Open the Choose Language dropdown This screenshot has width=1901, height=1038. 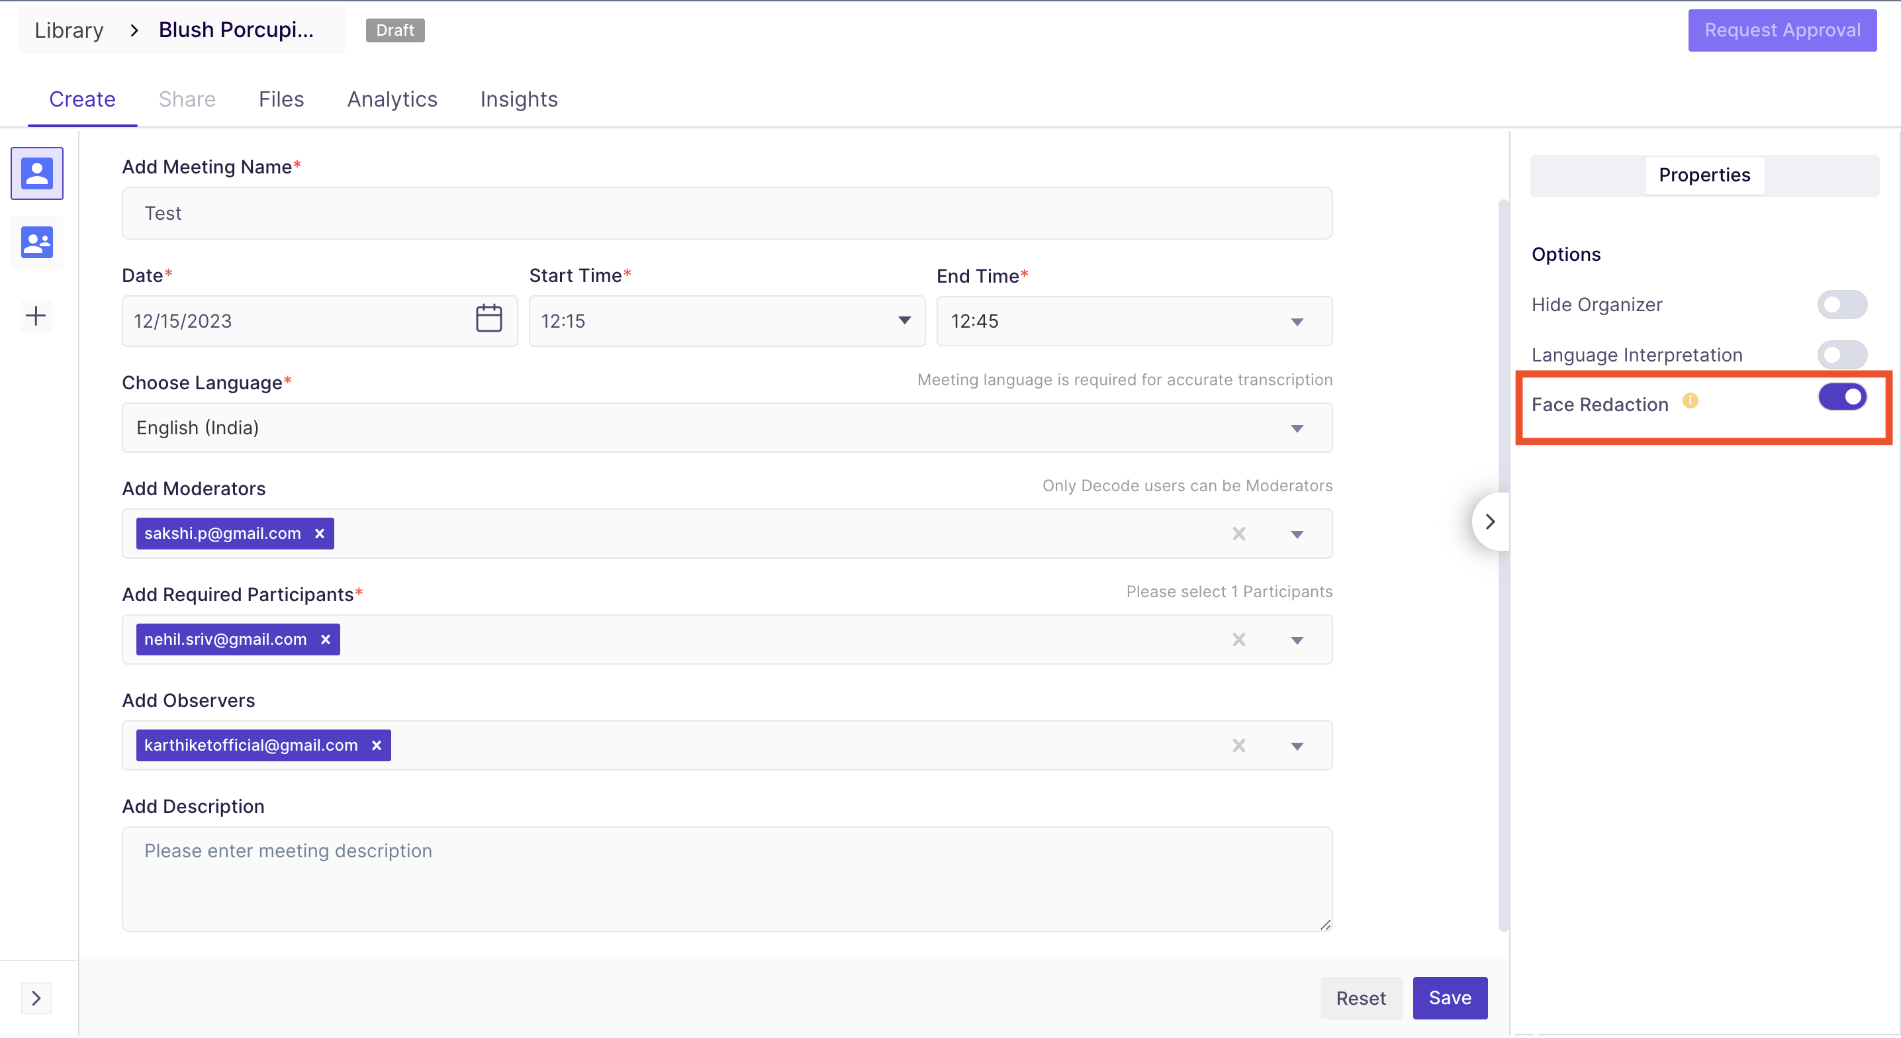pyautogui.click(x=727, y=428)
